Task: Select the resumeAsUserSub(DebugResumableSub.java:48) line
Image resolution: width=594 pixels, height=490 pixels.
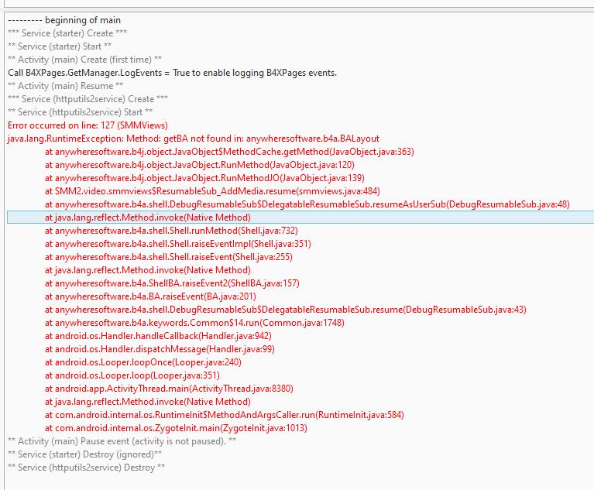Action: 307,204
